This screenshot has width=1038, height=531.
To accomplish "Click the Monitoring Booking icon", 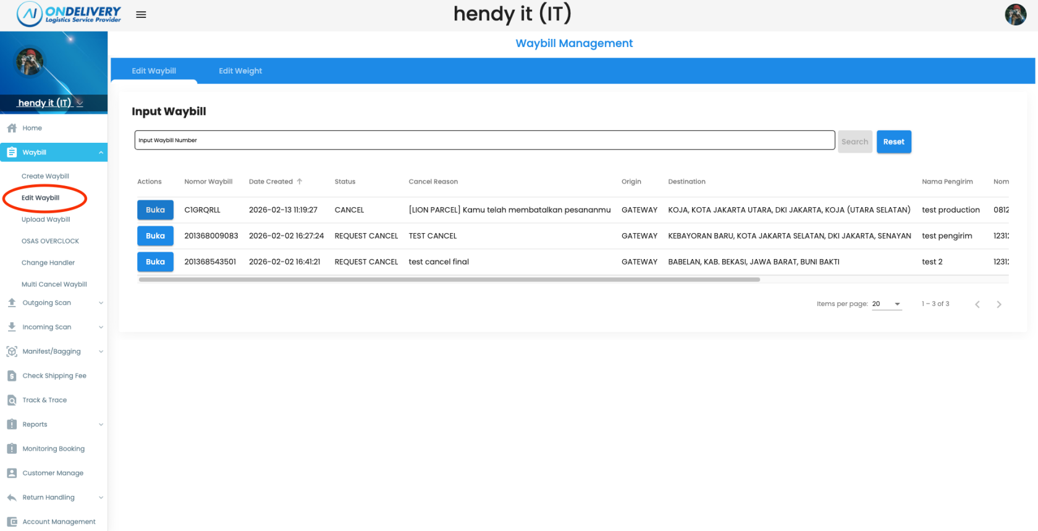I will (x=12, y=449).
